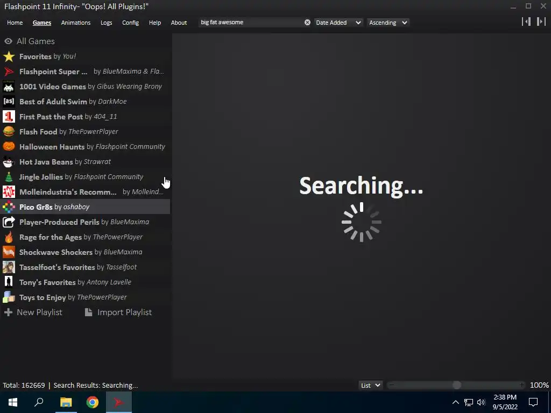Select Shockwave Shockers by BlueMaxima
The width and height of the screenshot is (551, 413).
[81, 252]
